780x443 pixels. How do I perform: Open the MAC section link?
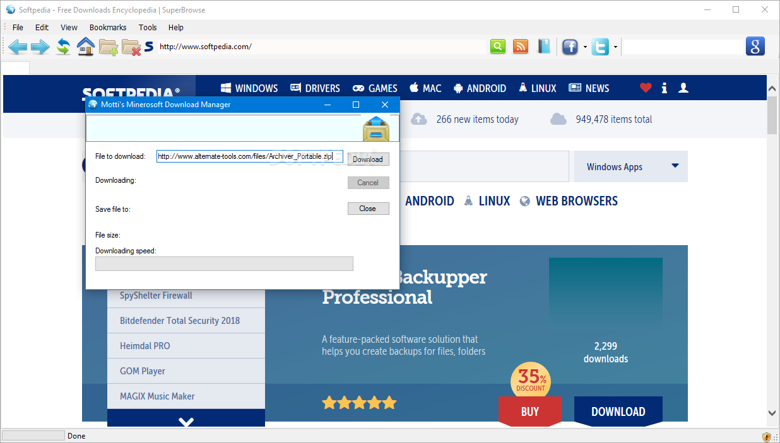(x=425, y=88)
